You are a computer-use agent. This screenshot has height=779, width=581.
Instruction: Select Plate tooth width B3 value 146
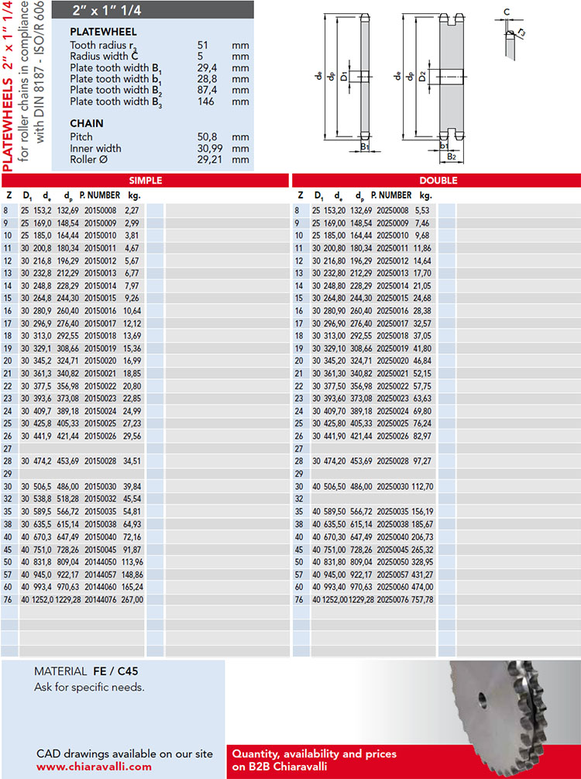[x=205, y=102]
